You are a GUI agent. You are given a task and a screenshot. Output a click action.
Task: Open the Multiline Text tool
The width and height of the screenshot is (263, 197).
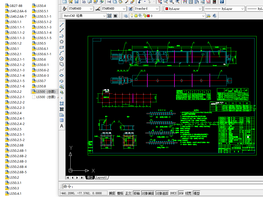coord(62,126)
